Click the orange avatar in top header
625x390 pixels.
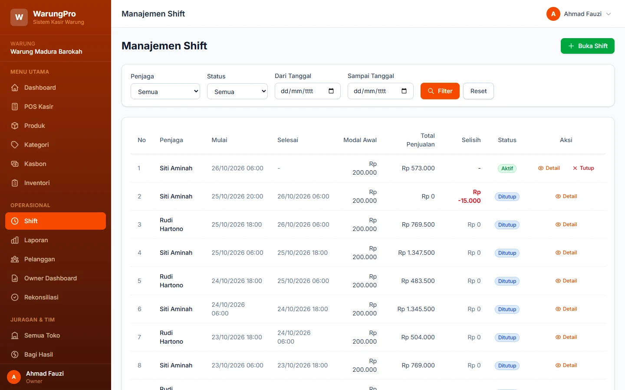pos(553,14)
